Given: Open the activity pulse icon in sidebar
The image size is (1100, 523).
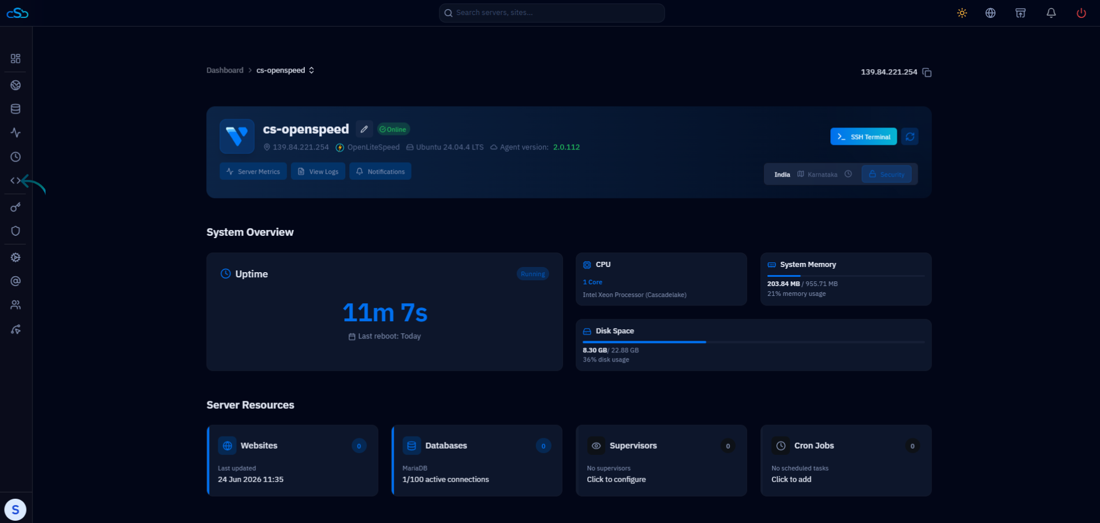Looking at the screenshot, I should tap(16, 133).
